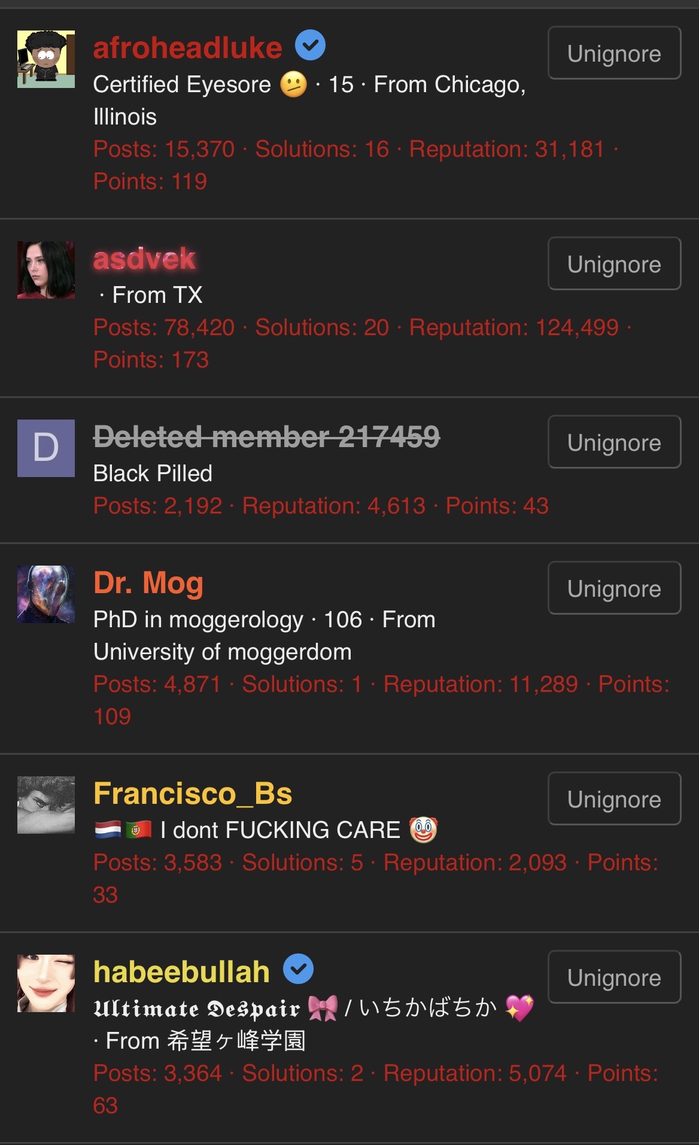This screenshot has width=699, height=1145.
Task: Click the purple D avatar icon
Action: (46, 448)
